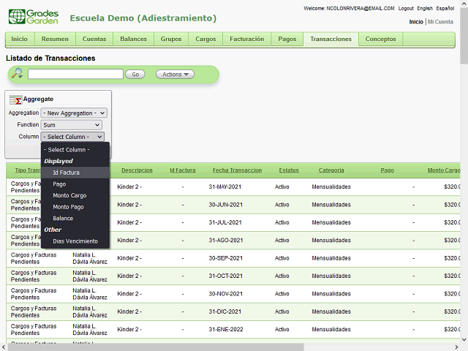This screenshot has width=468, height=351.
Task: Open the Pagos tab
Action: pyautogui.click(x=287, y=39)
